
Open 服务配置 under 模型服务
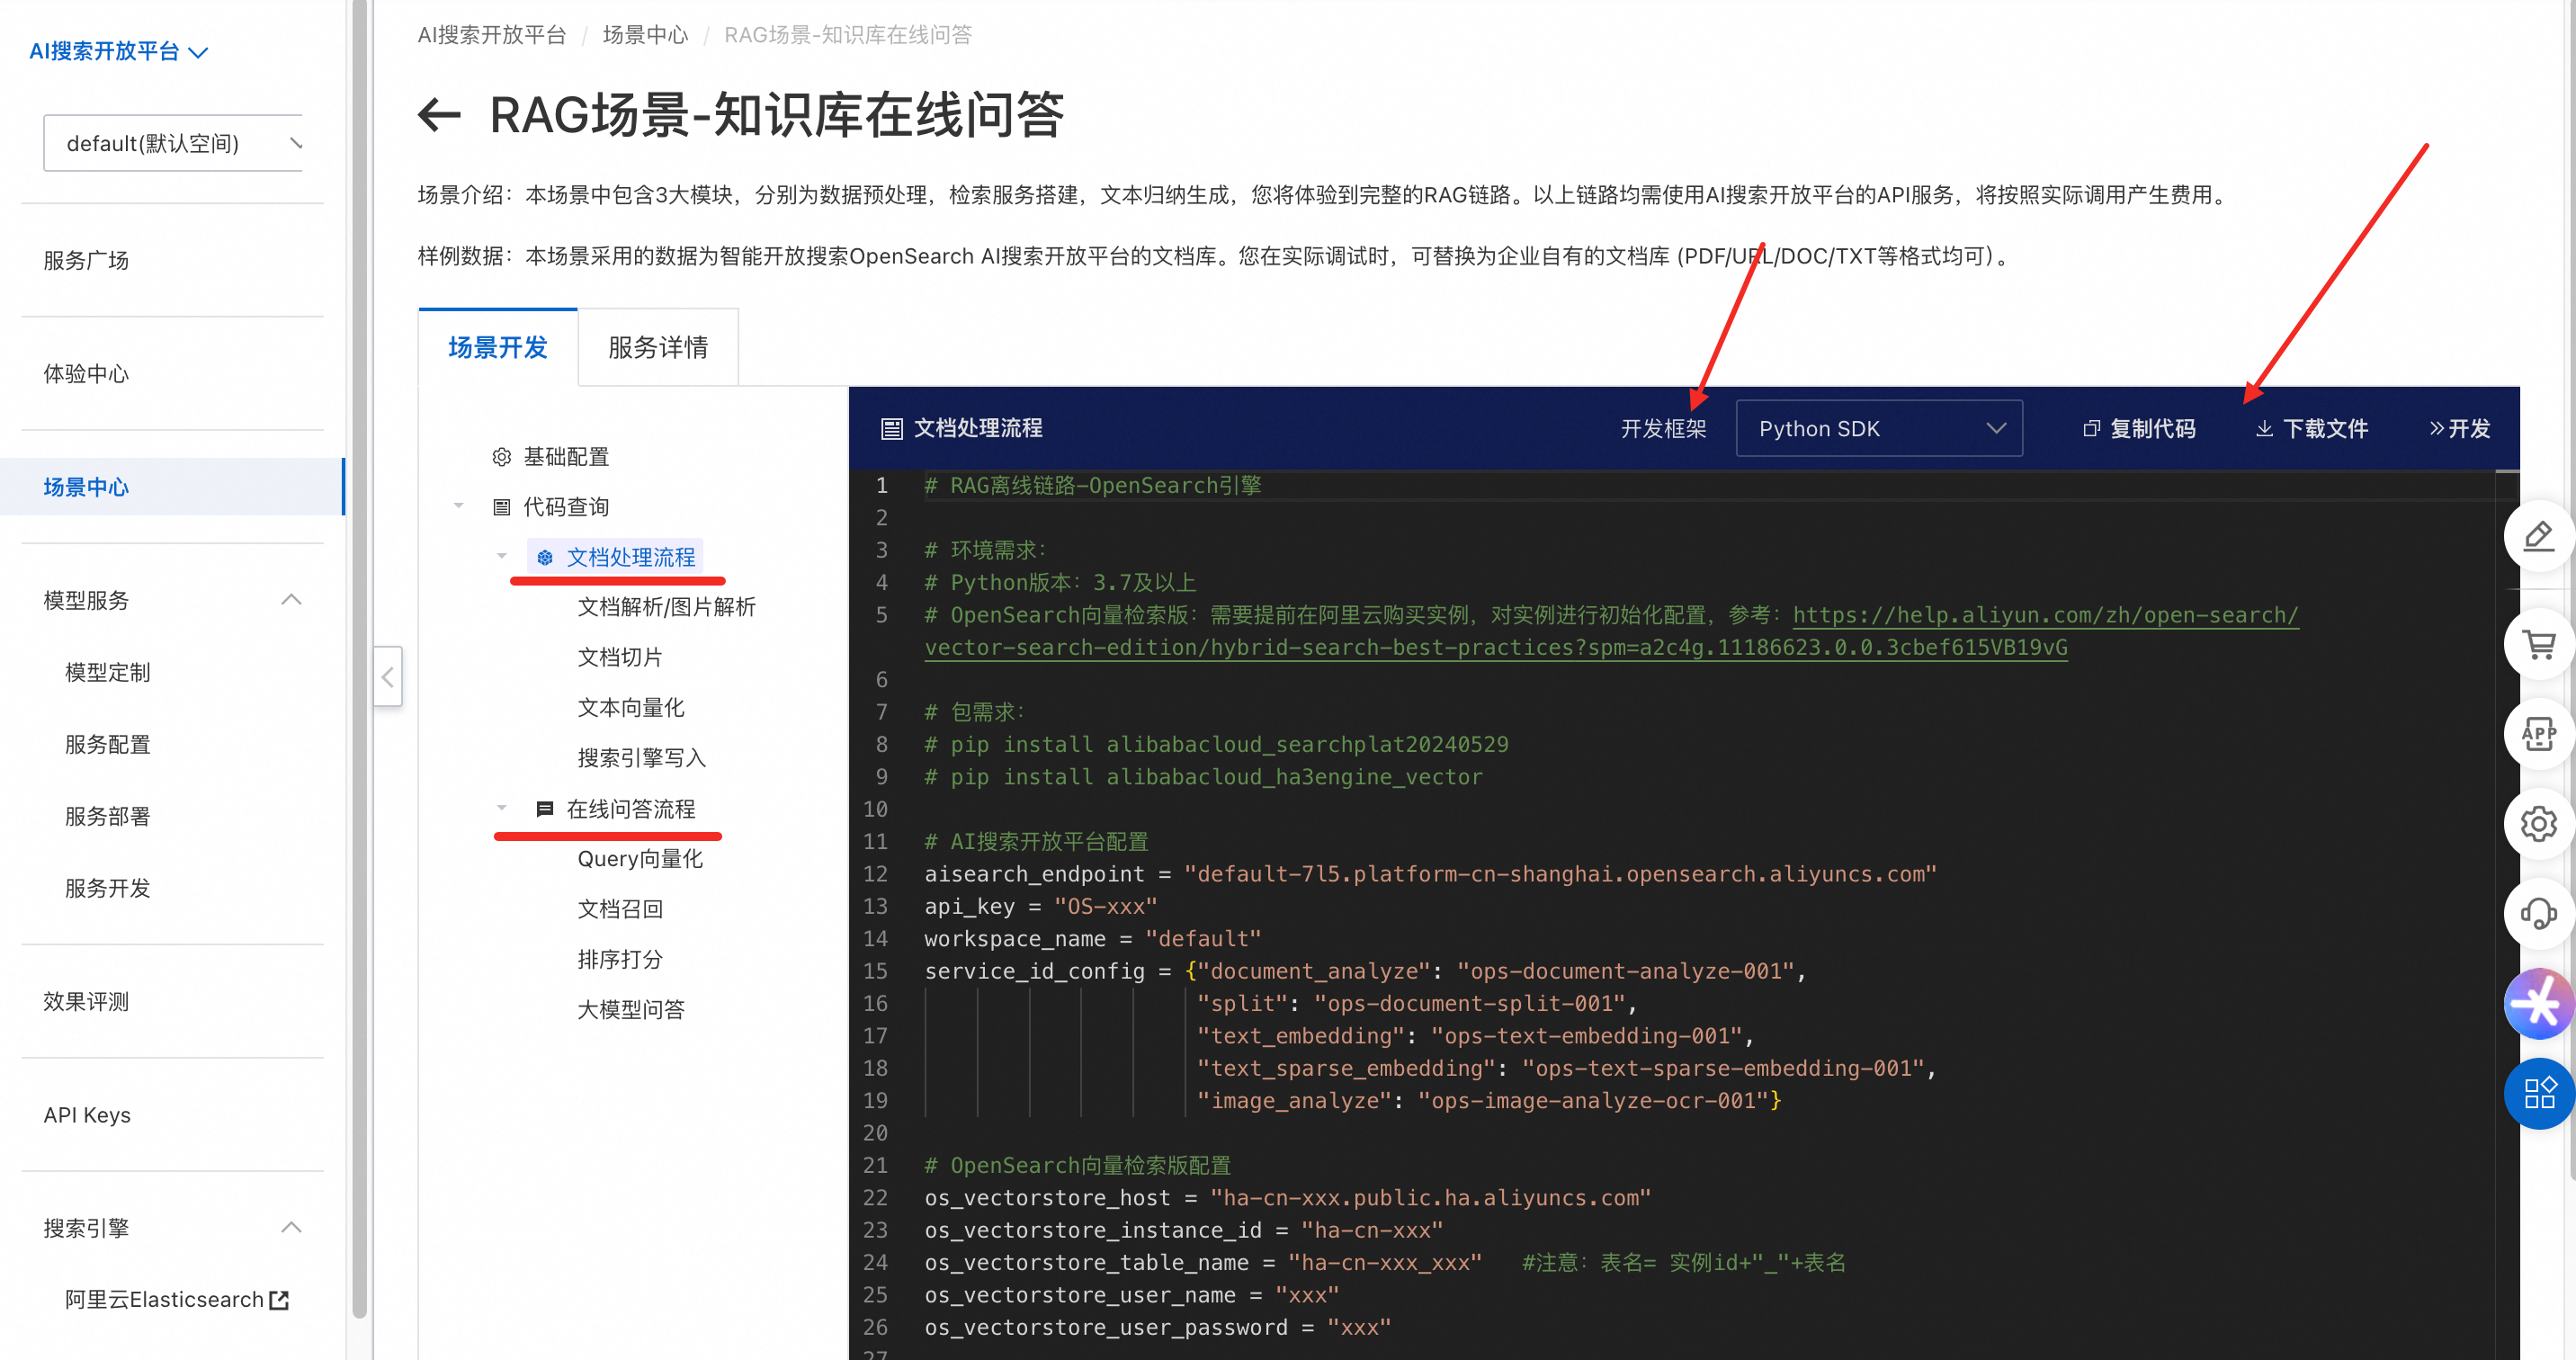pos(108,745)
